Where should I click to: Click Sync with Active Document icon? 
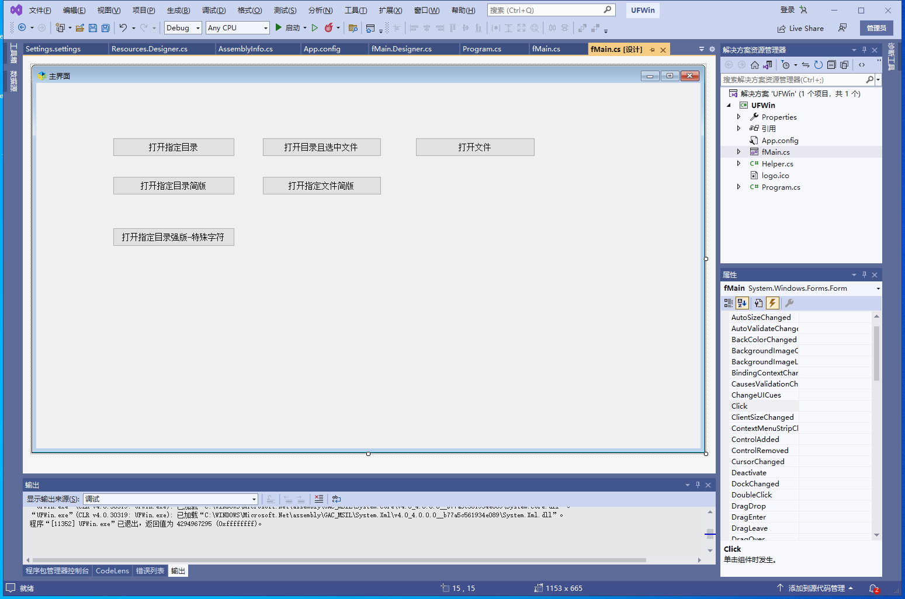[x=806, y=65]
